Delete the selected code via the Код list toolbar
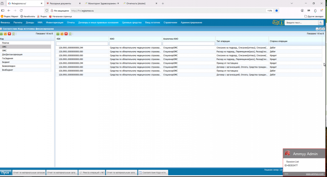This screenshot has width=327, height=177. tap(9, 34)
